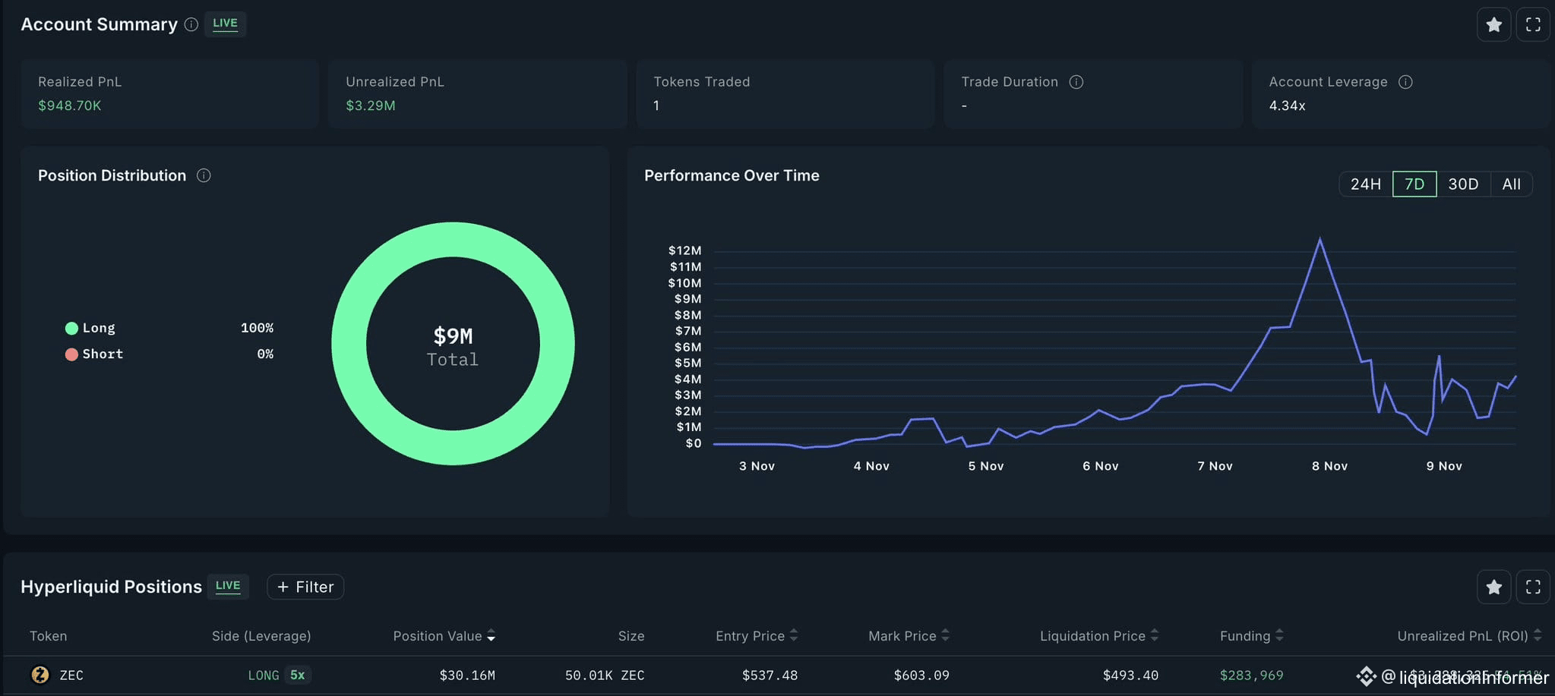
Task: Toggle the Short legend entry
Action: [94, 354]
